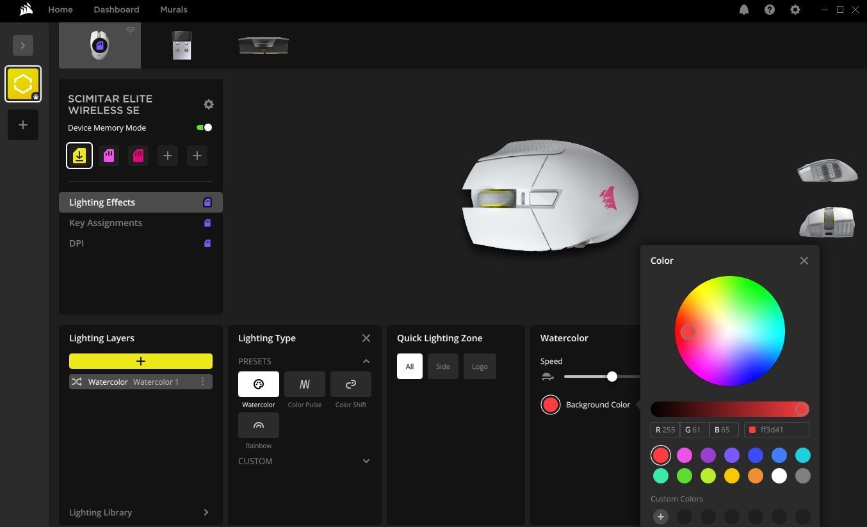
Task: Open the yellow hexagon profile in the sidebar
Action: [x=23, y=83]
